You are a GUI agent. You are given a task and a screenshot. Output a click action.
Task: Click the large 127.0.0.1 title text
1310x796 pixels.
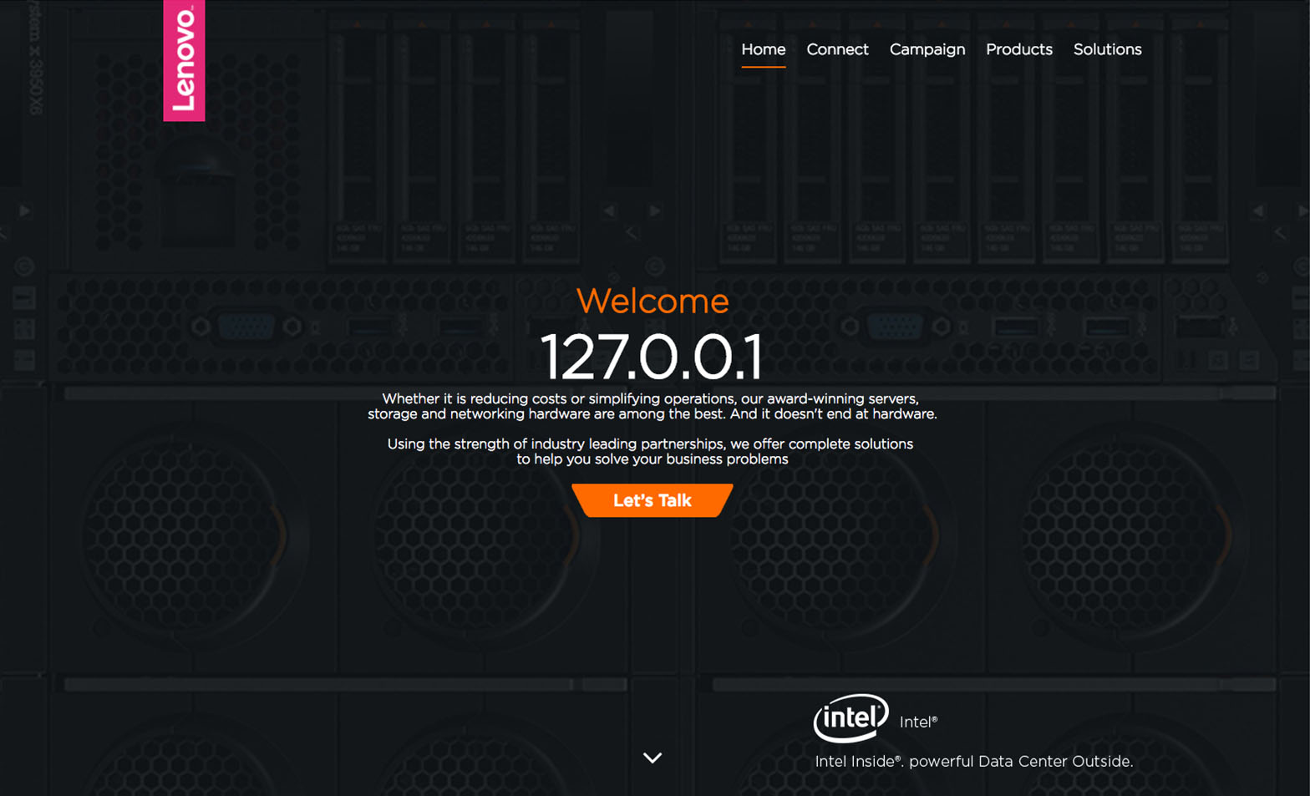pos(652,357)
